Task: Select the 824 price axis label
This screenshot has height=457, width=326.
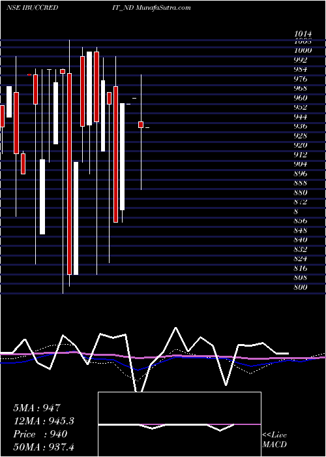Action: pyautogui.click(x=301, y=259)
